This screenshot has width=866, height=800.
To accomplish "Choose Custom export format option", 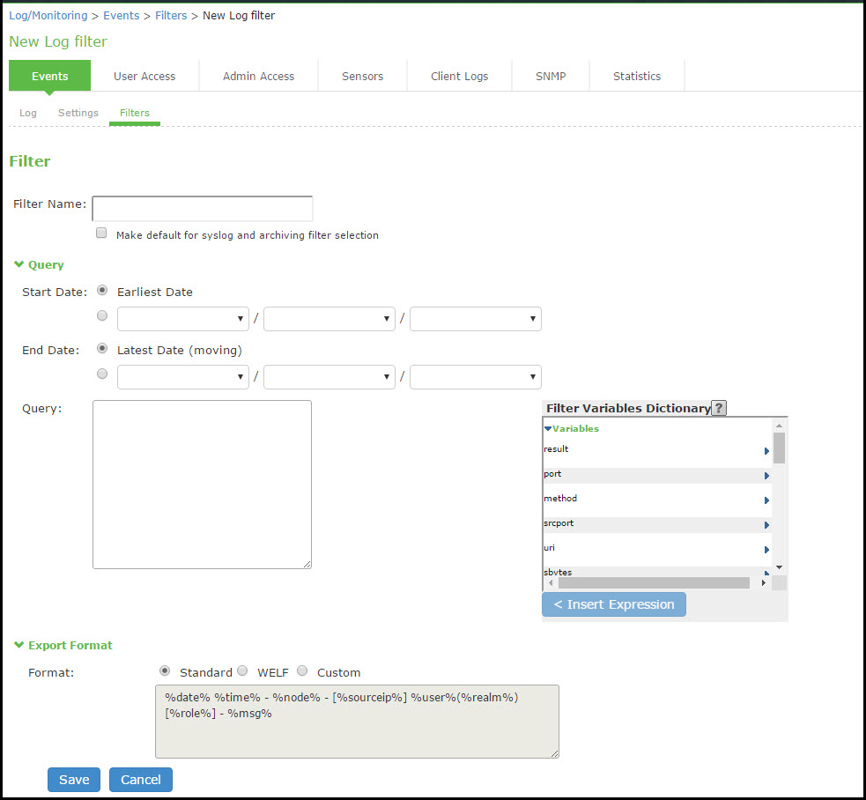I will pyautogui.click(x=302, y=670).
